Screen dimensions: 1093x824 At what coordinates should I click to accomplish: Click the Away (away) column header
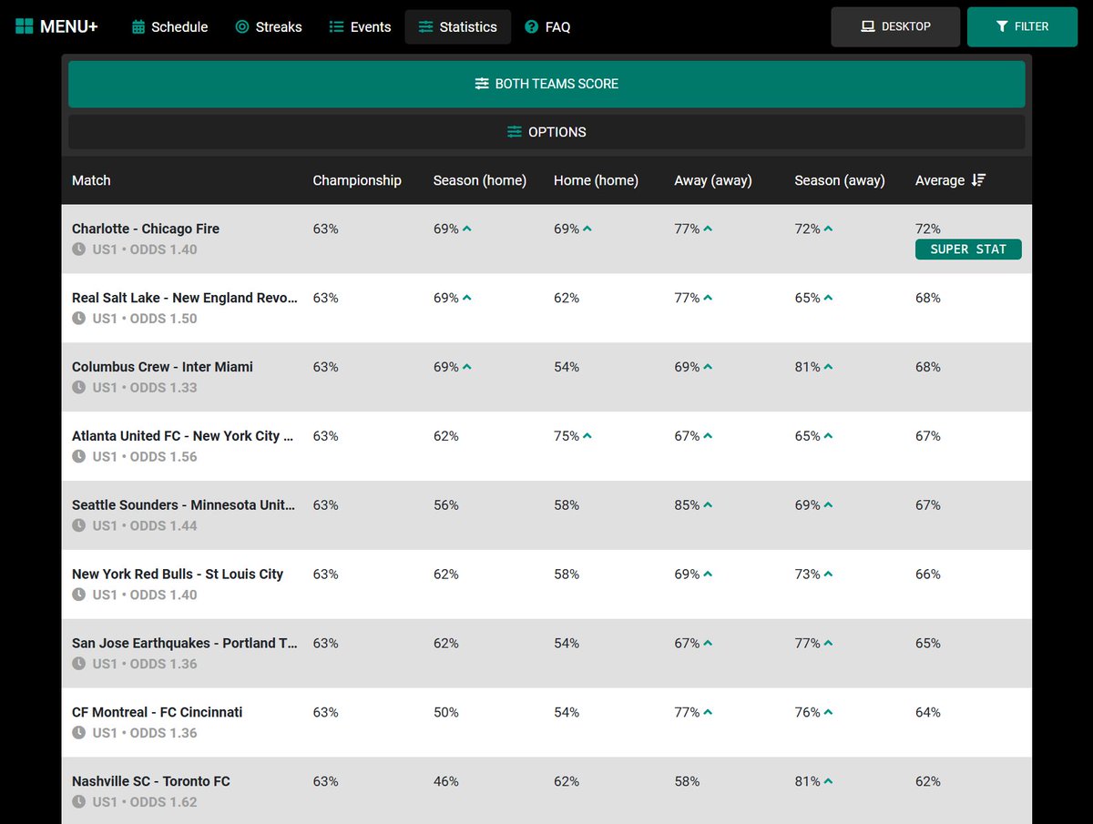coord(713,180)
